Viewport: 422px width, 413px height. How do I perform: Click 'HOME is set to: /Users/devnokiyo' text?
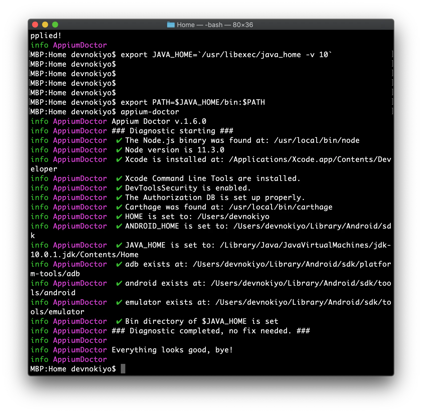(x=197, y=217)
